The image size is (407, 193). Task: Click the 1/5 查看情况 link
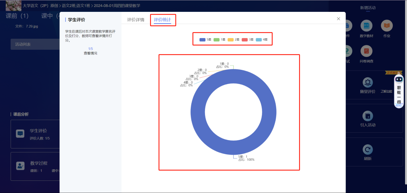(x=90, y=51)
